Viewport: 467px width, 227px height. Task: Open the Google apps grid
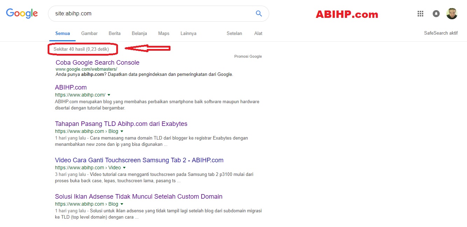[x=420, y=14]
